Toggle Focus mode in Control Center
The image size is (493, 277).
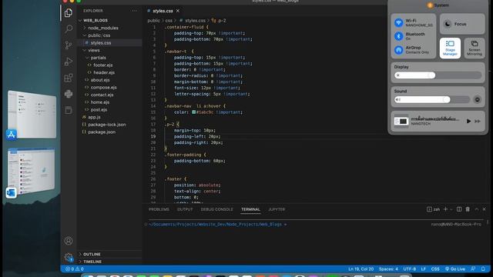click(x=462, y=24)
